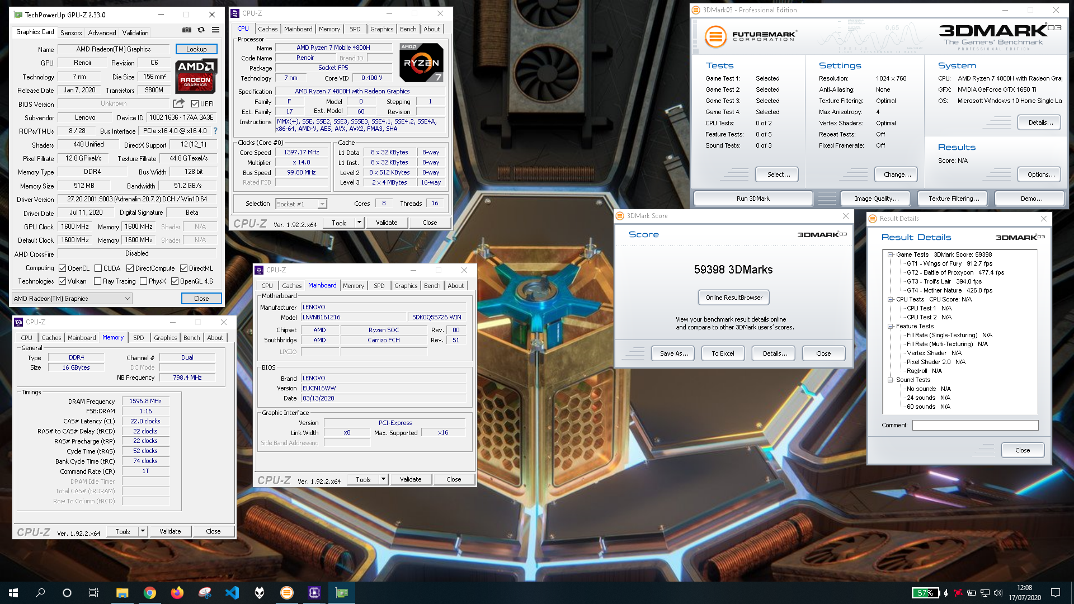Click the taskbar search magnifier icon
1074x604 pixels.
(40, 593)
